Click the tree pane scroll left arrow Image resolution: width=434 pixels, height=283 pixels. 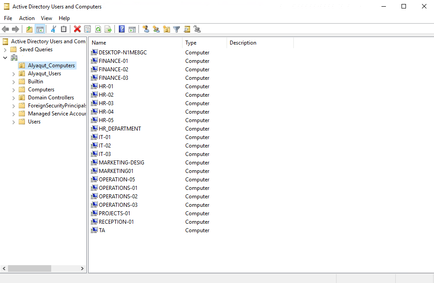coord(4,268)
